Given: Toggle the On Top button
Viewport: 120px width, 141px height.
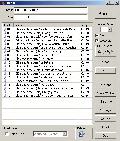Looking at the screenshot, I should [x=105, y=119].
